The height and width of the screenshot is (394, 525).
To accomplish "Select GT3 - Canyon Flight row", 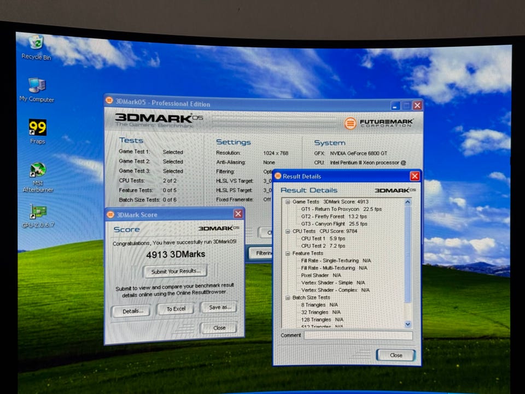I will pyautogui.click(x=334, y=224).
